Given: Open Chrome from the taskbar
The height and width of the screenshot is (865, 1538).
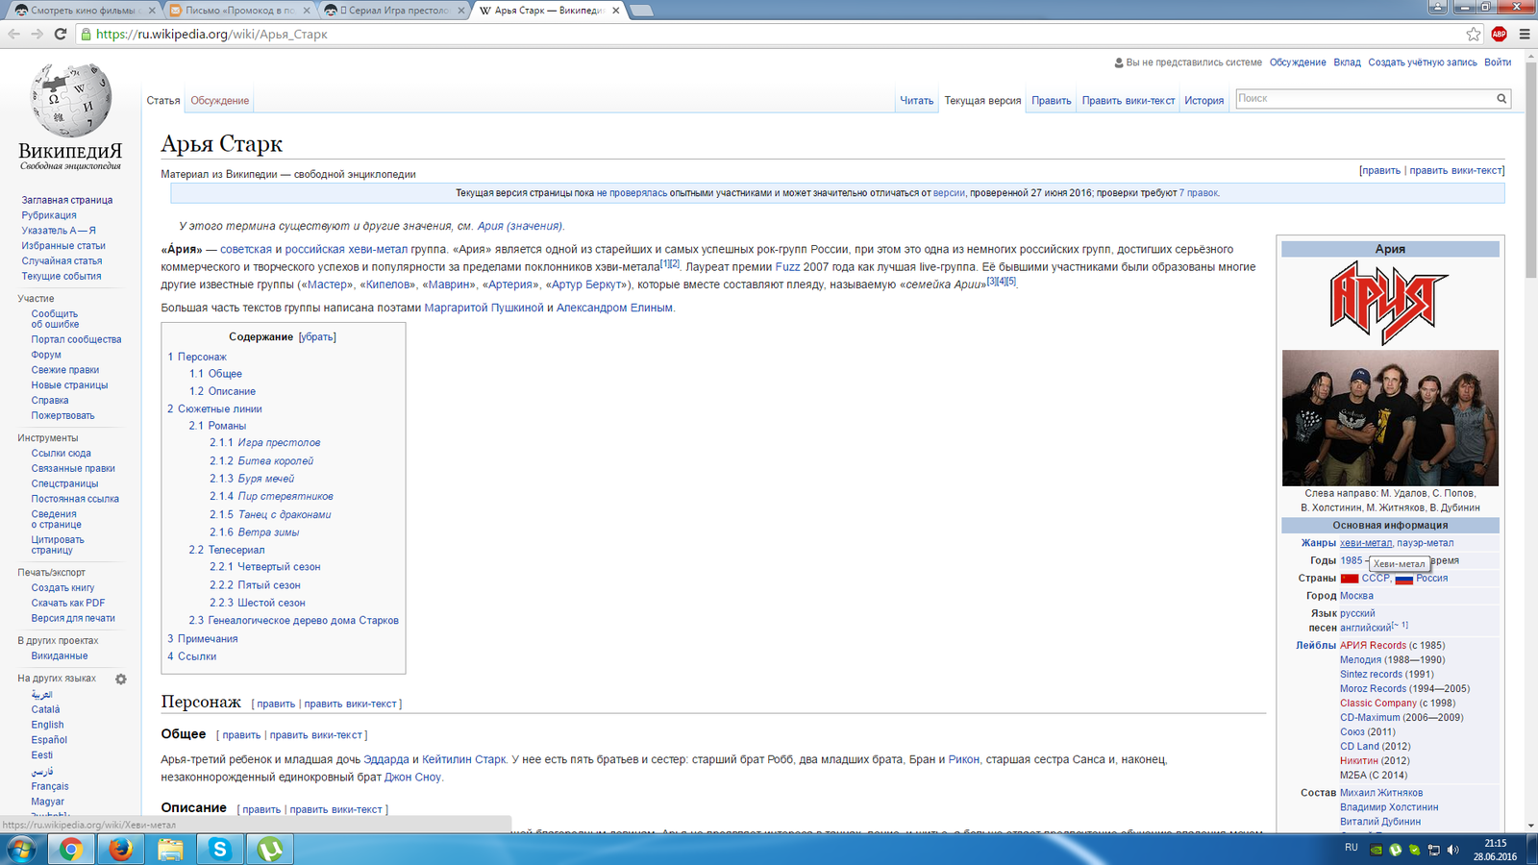Looking at the screenshot, I should click(x=70, y=849).
